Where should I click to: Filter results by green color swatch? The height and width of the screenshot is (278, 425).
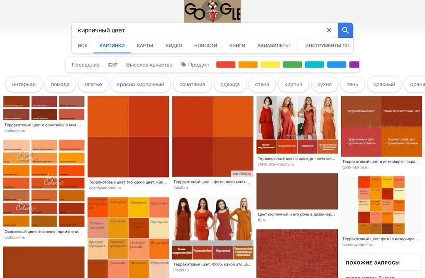click(x=292, y=64)
